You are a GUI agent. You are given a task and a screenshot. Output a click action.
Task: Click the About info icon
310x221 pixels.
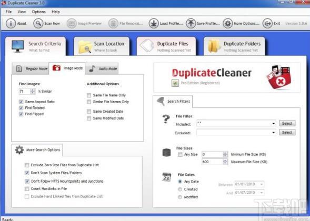pyautogui.click(x=11, y=23)
